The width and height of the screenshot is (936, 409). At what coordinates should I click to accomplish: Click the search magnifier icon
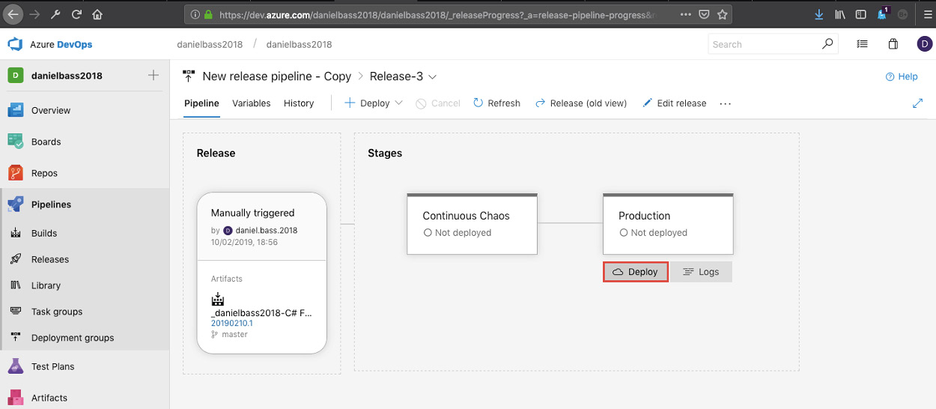[827, 44]
